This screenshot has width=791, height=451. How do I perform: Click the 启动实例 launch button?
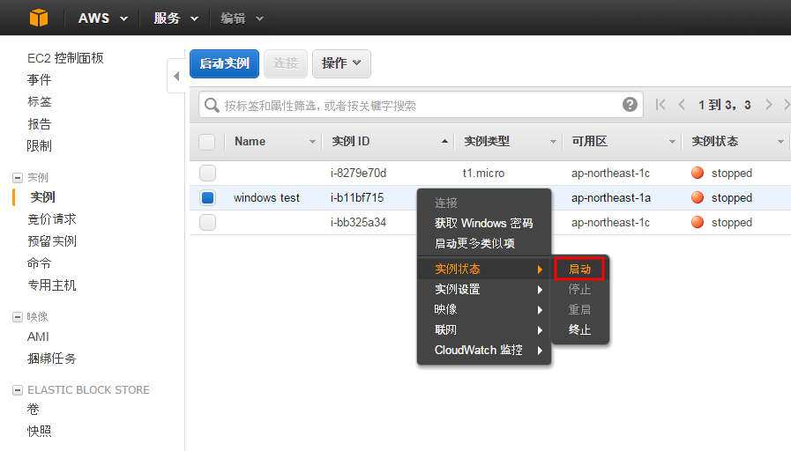click(225, 63)
